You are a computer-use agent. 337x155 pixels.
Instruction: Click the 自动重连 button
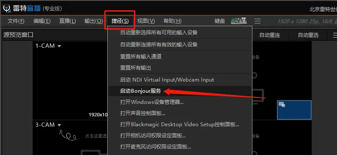pyautogui.click(x=270, y=35)
